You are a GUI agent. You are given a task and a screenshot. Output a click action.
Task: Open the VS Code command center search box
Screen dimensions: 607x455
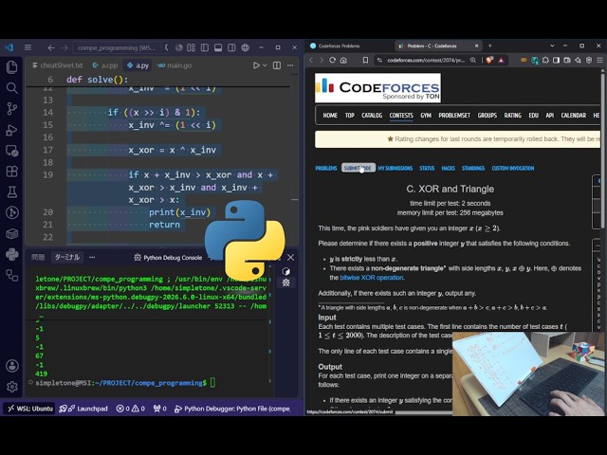click(x=117, y=47)
